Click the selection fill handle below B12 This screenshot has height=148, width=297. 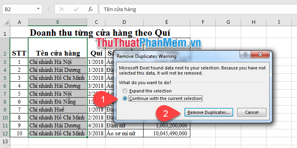(87, 137)
